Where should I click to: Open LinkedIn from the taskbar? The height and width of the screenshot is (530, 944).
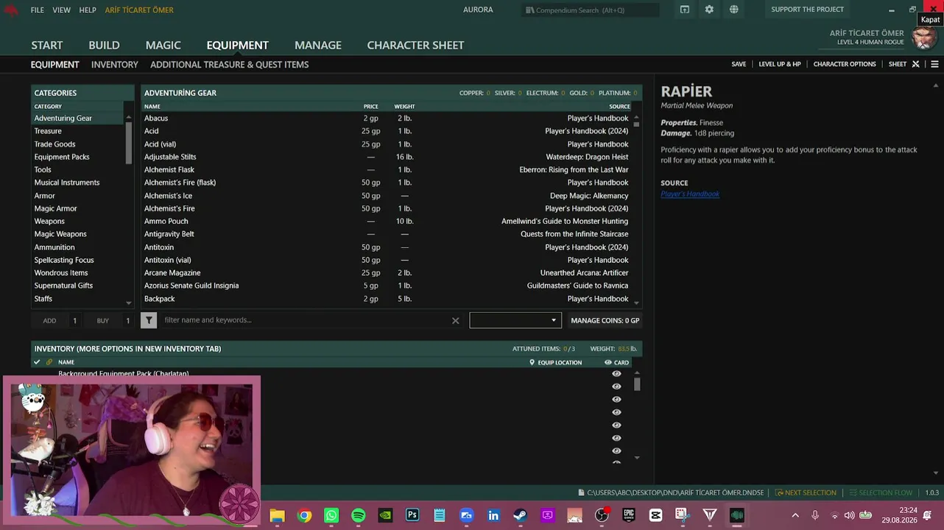(493, 515)
